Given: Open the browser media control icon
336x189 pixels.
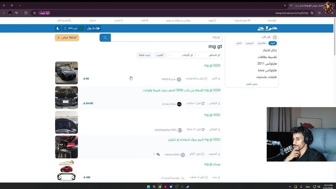Looking at the screenshot, I should 17,13.
